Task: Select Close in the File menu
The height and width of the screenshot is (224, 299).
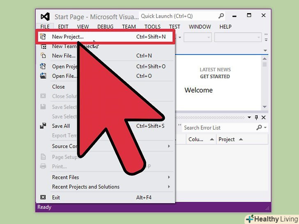Action: click(105, 87)
